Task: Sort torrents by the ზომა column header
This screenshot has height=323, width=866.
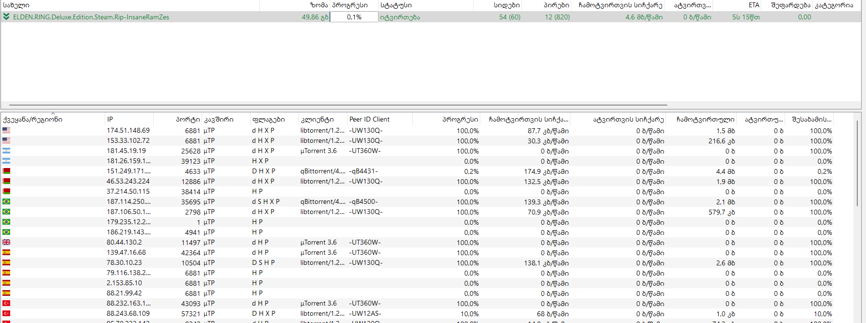Action: tap(295, 5)
